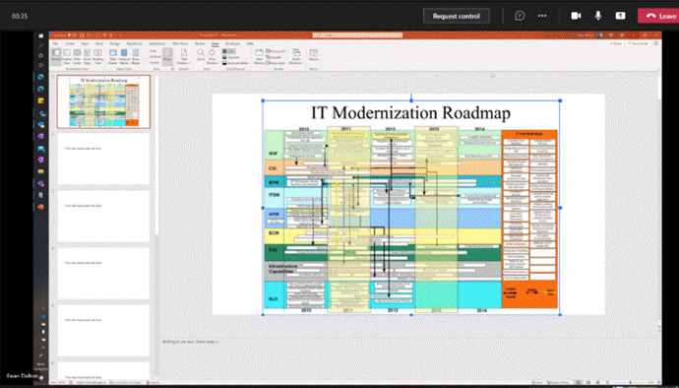Toggle the Ruler checkbox
Viewport: 679px width, 388px height.
pyautogui.click(x=153, y=51)
